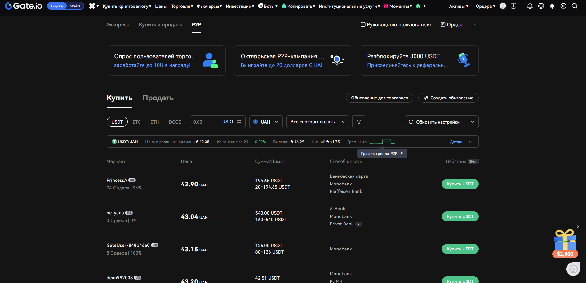Expand the Копировать menu
This screenshot has height=283, width=586.
pos(298,6)
